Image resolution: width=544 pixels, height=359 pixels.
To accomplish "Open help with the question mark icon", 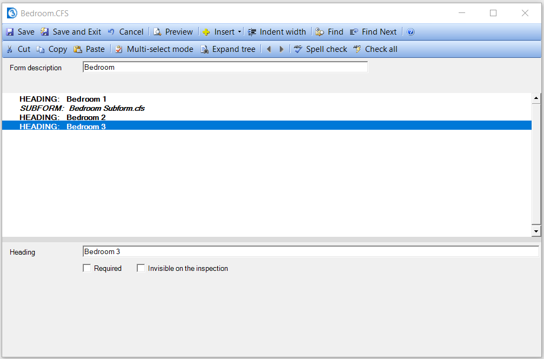I will [411, 32].
